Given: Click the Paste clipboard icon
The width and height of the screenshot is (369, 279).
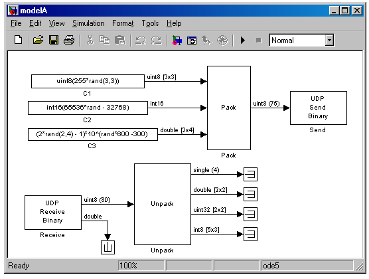Looking at the screenshot, I should 120,40.
